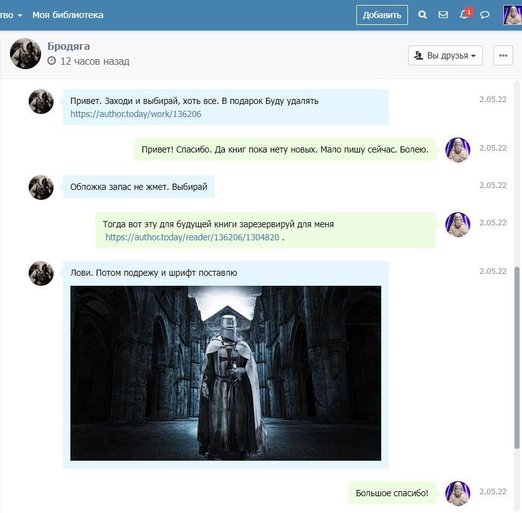Open link author.today/work/136206

pos(136,114)
